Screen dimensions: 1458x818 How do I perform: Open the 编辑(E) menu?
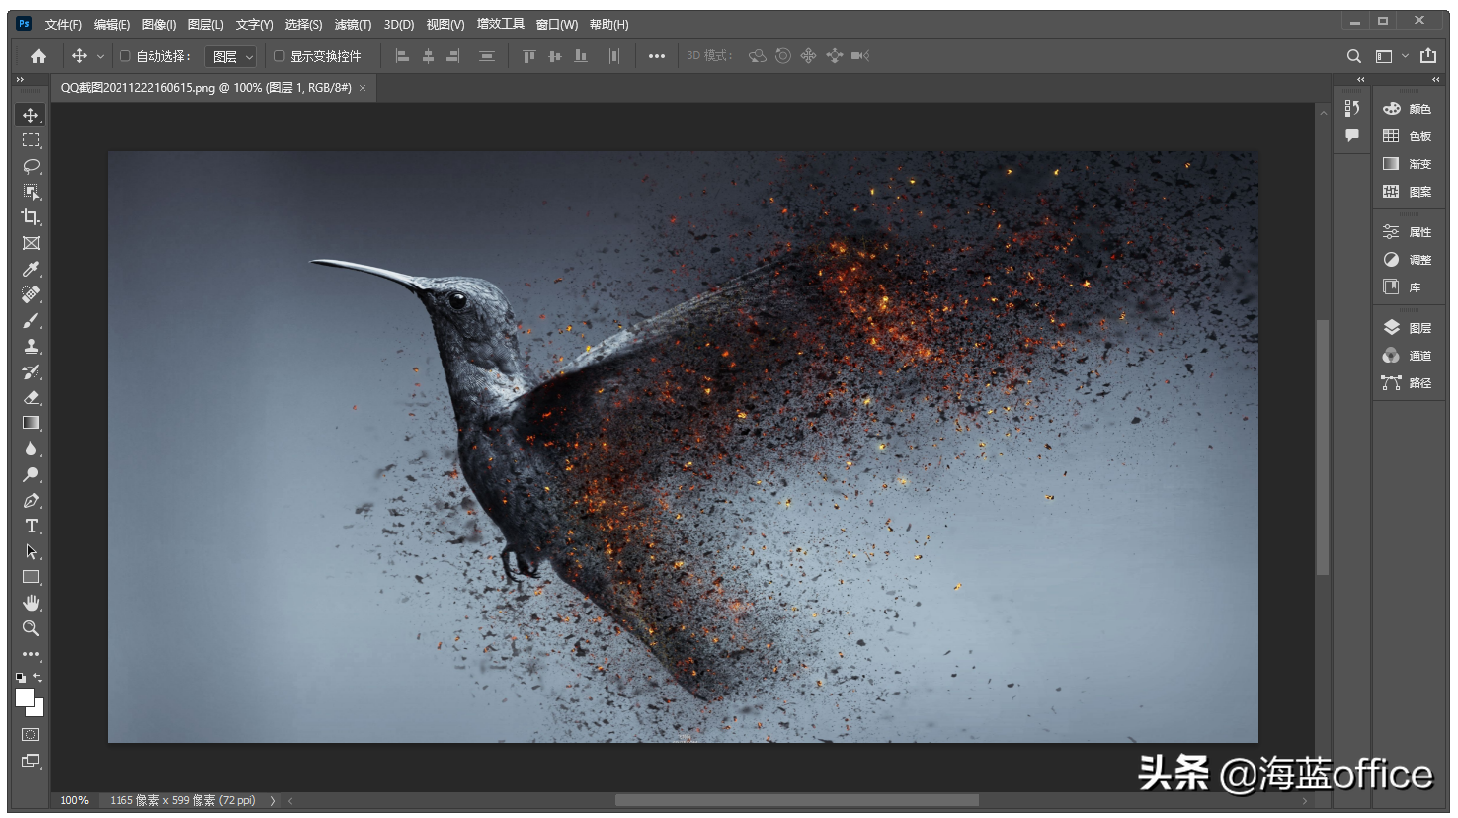[112, 25]
